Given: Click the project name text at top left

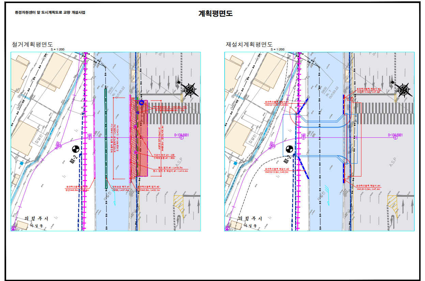Looking at the screenshot, I should (50, 12).
